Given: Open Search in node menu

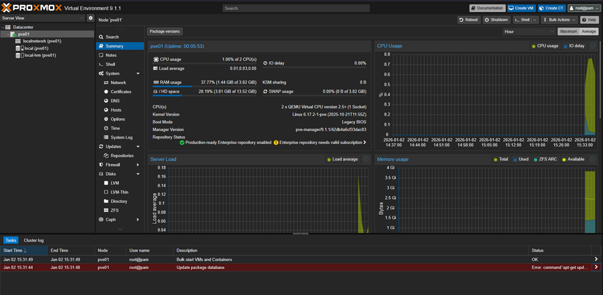Looking at the screenshot, I should pyautogui.click(x=120, y=37).
